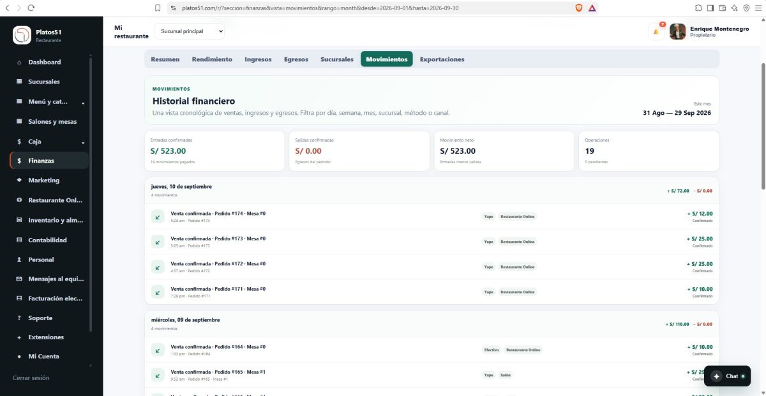Click the Entradas confirmadas S/ 523.00 value
This screenshot has width=766, height=396.
(168, 151)
